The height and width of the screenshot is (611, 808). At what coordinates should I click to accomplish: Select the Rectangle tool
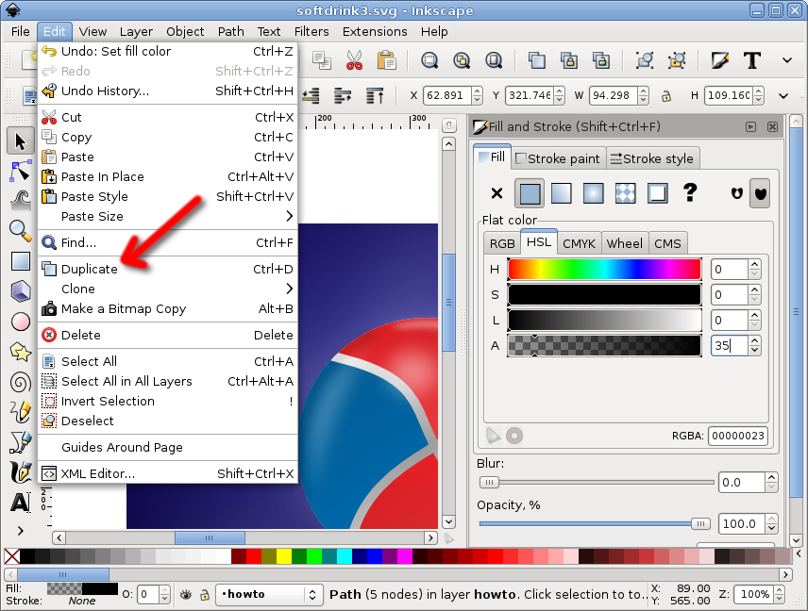click(x=21, y=261)
